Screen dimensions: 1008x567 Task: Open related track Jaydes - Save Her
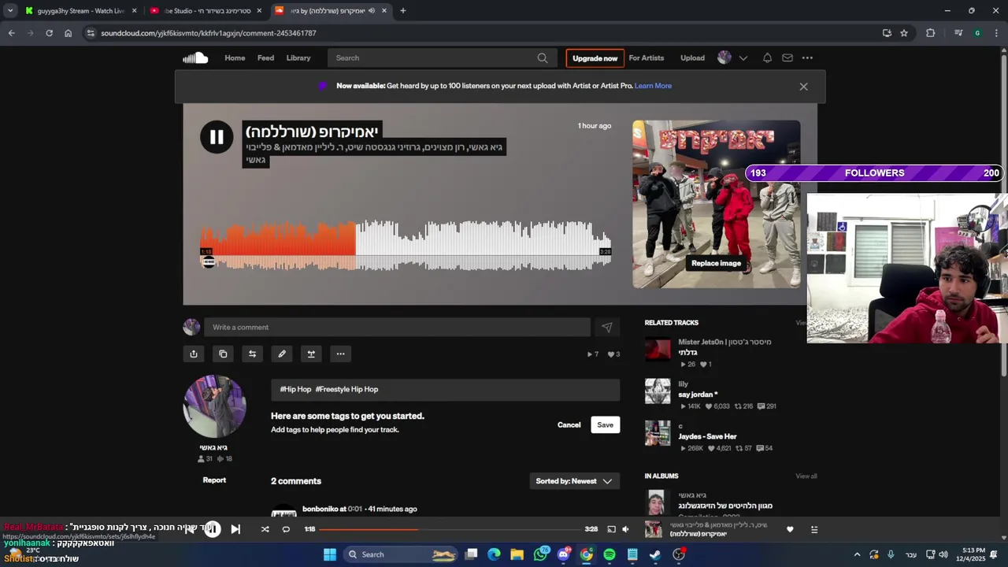[707, 436]
